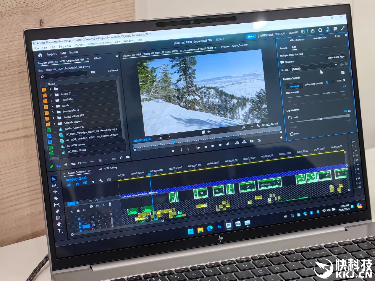375x281 pixels.
Task: Select the Type tool
Action: [59, 231]
